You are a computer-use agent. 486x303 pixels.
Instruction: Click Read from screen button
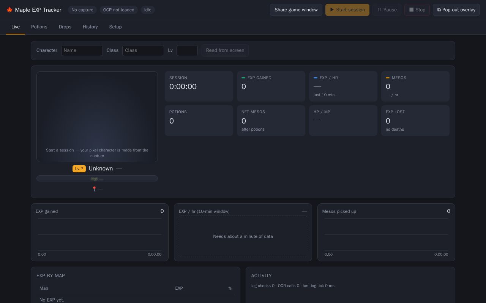[x=225, y=50]
